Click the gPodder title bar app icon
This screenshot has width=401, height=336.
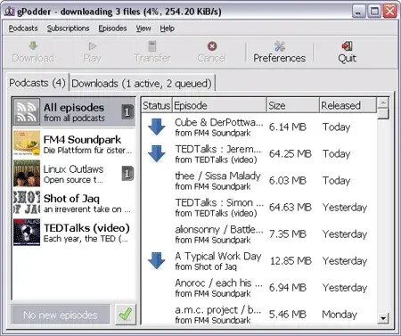[x=9, y=12]
